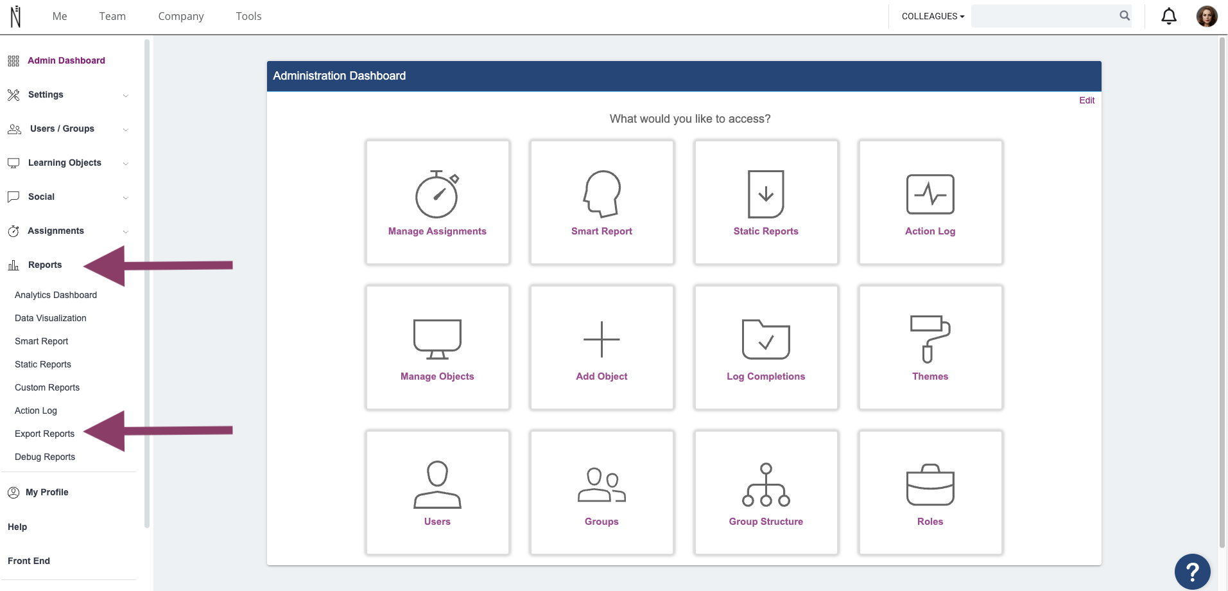
Task: Open the COLLEAGUES search scope dropdown
Action: click(933, 16)
